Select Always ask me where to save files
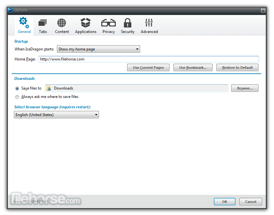Viewport: 274px width, 215px height. [17, 97]
